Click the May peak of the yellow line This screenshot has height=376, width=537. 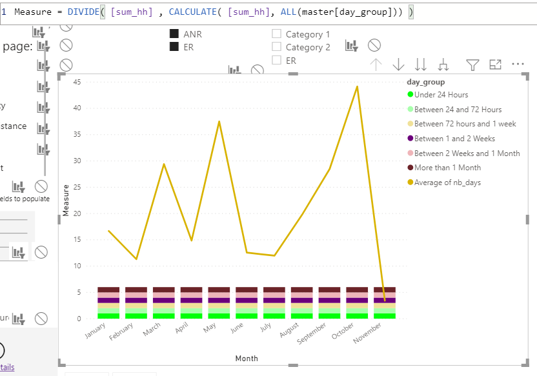219,122
